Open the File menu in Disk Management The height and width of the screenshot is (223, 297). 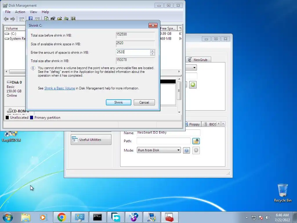pos(8,12)
